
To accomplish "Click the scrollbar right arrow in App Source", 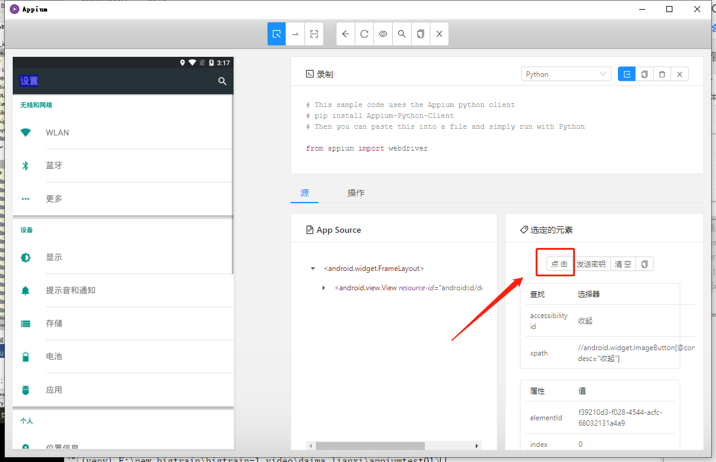I will pos(477,446).
